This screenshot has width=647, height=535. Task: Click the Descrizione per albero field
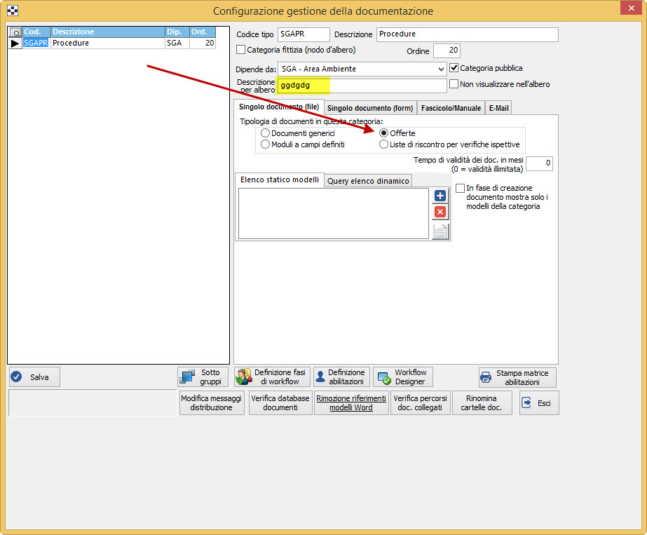click(362, 86)
